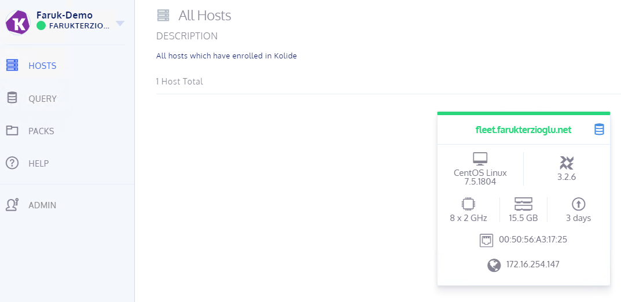The image size is (621, 302).
Task: Click the Query database icon in sidebar
Action: (x=12, y=98)
